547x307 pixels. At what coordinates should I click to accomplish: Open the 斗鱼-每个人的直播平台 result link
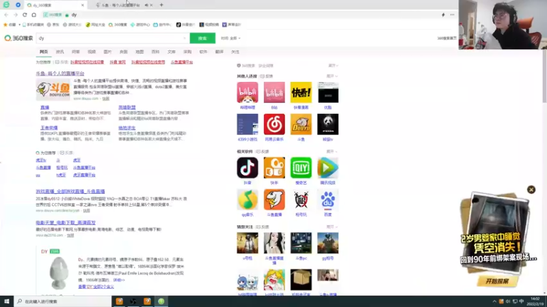(60, 74)
